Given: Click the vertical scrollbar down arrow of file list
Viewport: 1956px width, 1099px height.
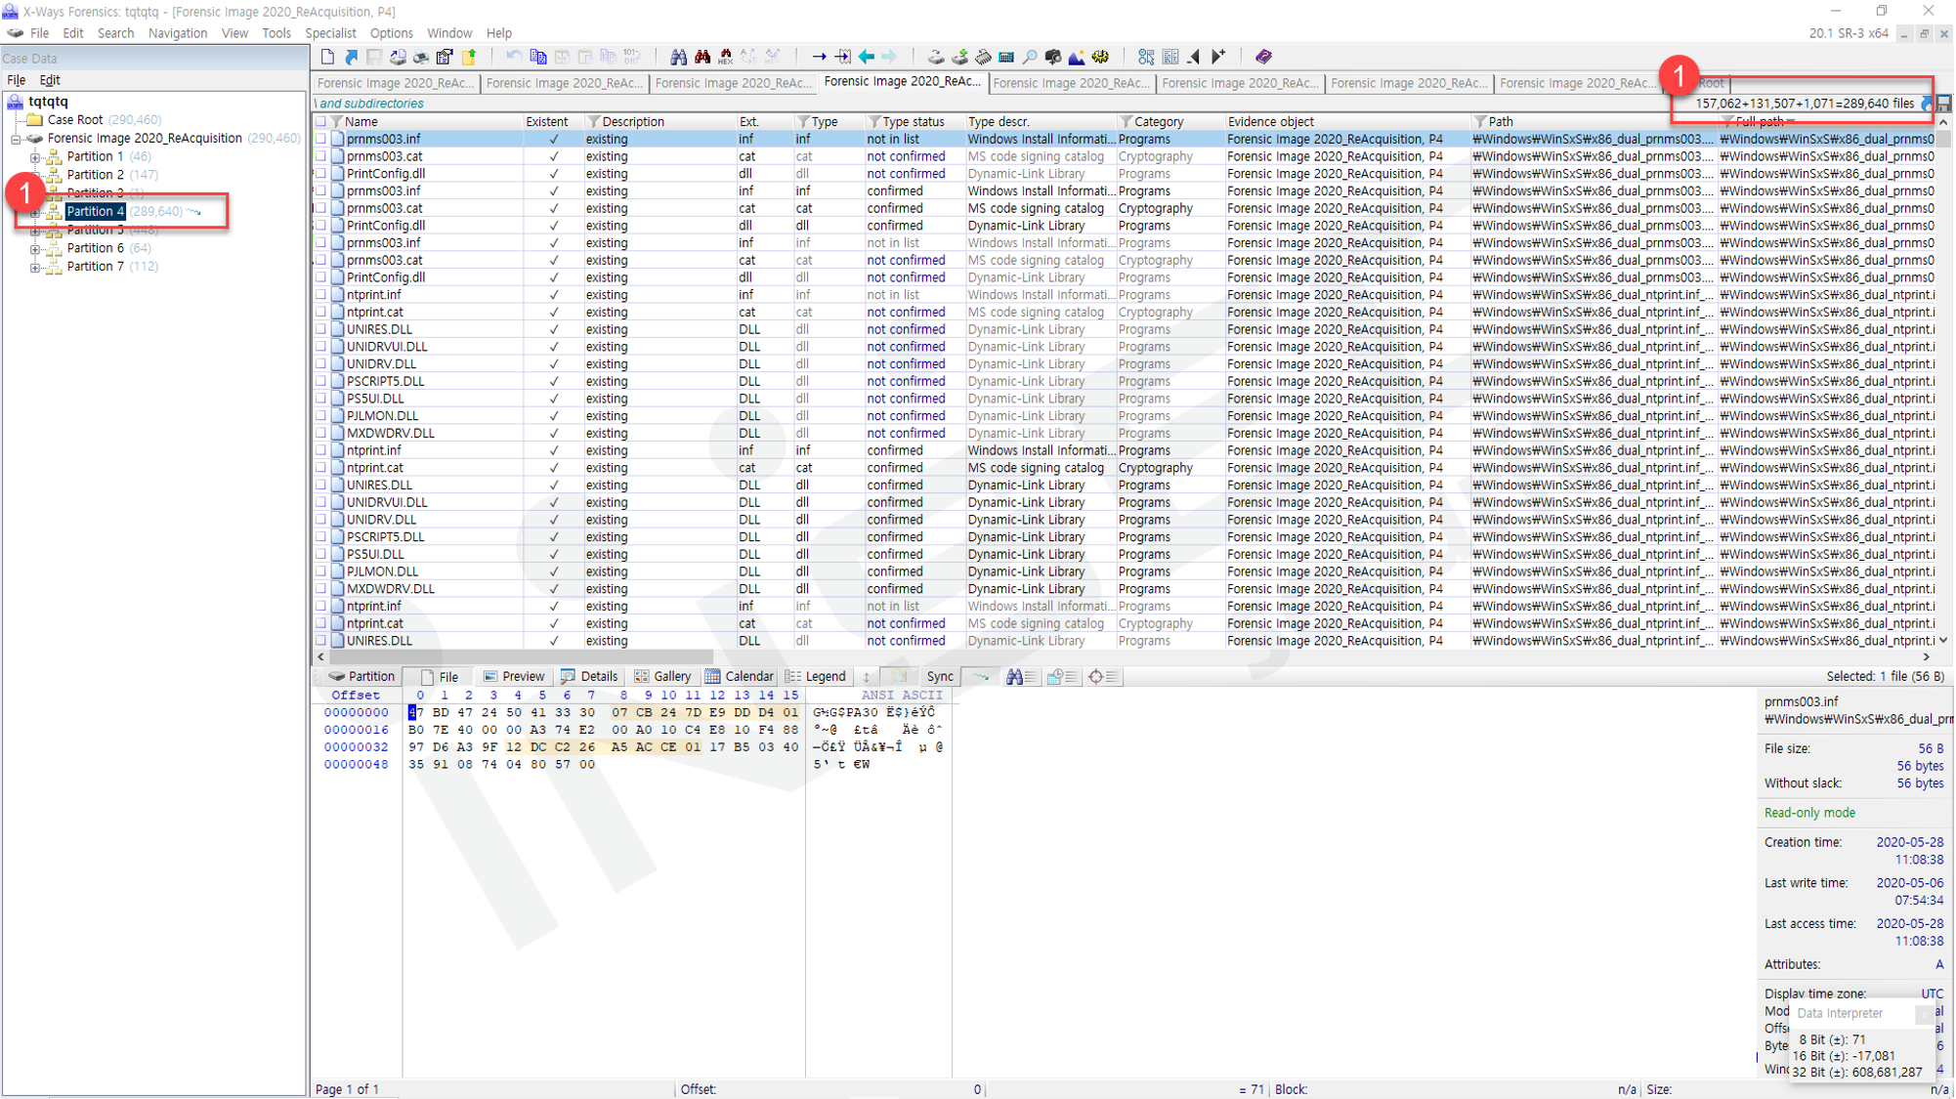Looking at the screenshot, I should 1943,641.
